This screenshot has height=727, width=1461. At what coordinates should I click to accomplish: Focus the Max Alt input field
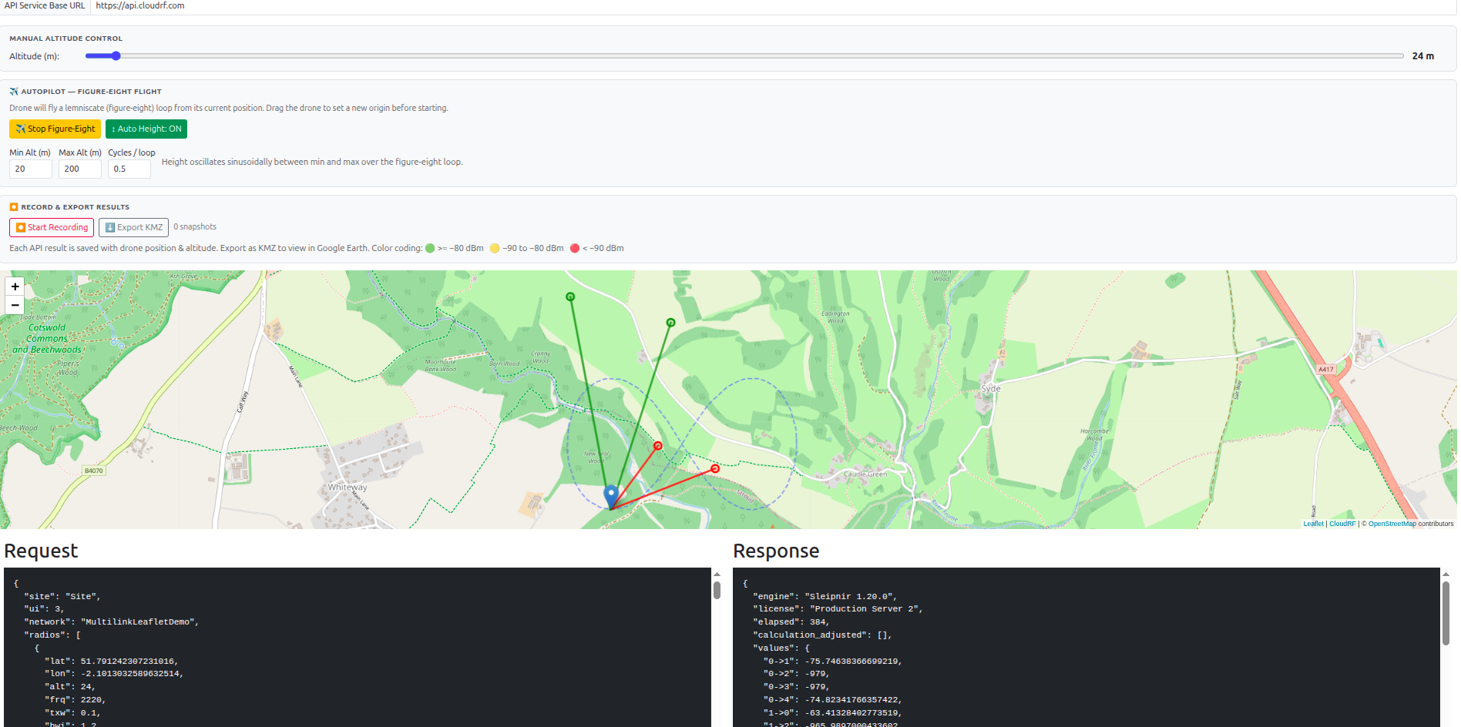tap(79, 169)
